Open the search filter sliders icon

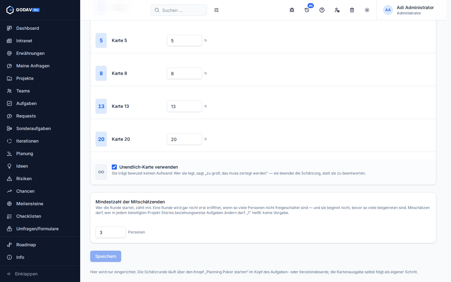coord(216,10)
